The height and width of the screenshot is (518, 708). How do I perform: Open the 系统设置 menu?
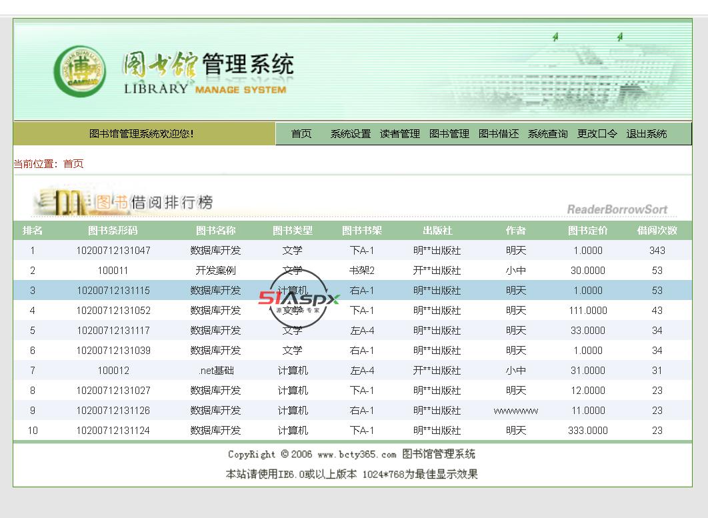click(350, 134)
